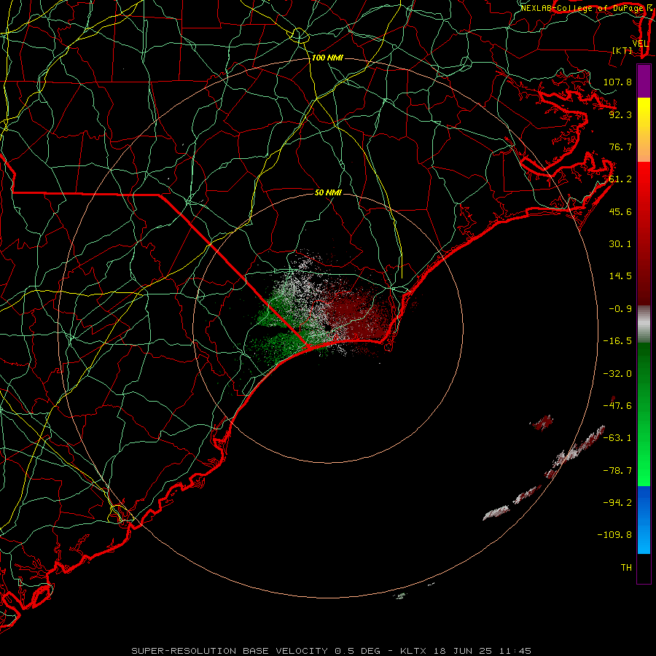656x656 pixels.
Task: Click the blue segment of the velocity color bar
Action: tap(644, 520)
